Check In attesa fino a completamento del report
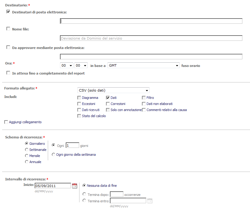 pos(8,73)
